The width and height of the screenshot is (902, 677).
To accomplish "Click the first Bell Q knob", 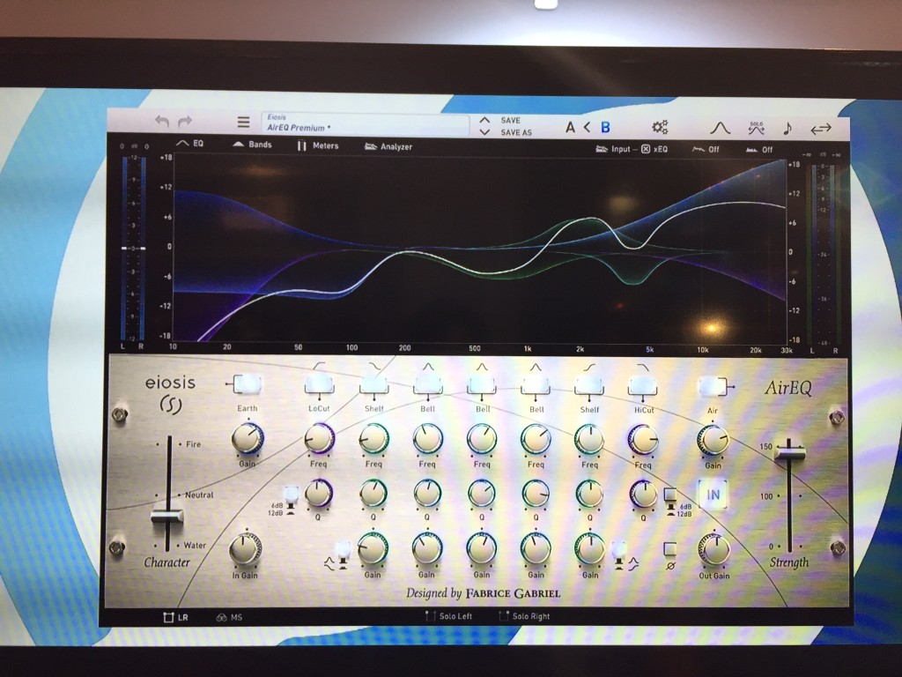I will (x=427, y=494).
